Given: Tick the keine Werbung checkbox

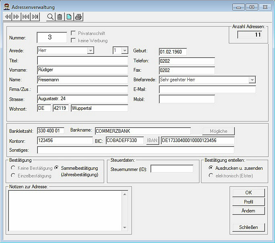Looking at the screenshot, I should coord(74,40).
